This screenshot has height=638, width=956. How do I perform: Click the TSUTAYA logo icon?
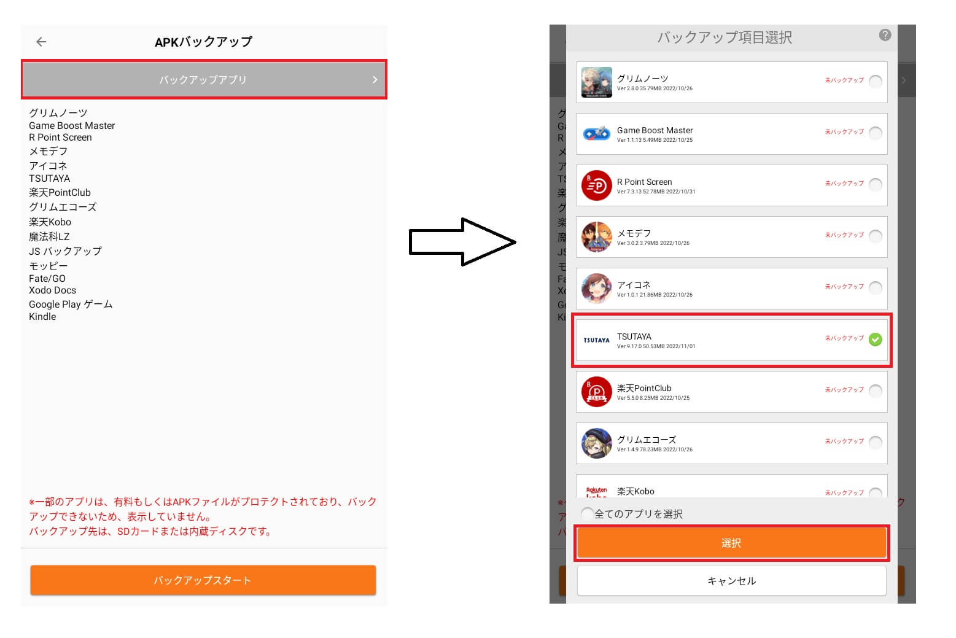click(x=596, y=340)
